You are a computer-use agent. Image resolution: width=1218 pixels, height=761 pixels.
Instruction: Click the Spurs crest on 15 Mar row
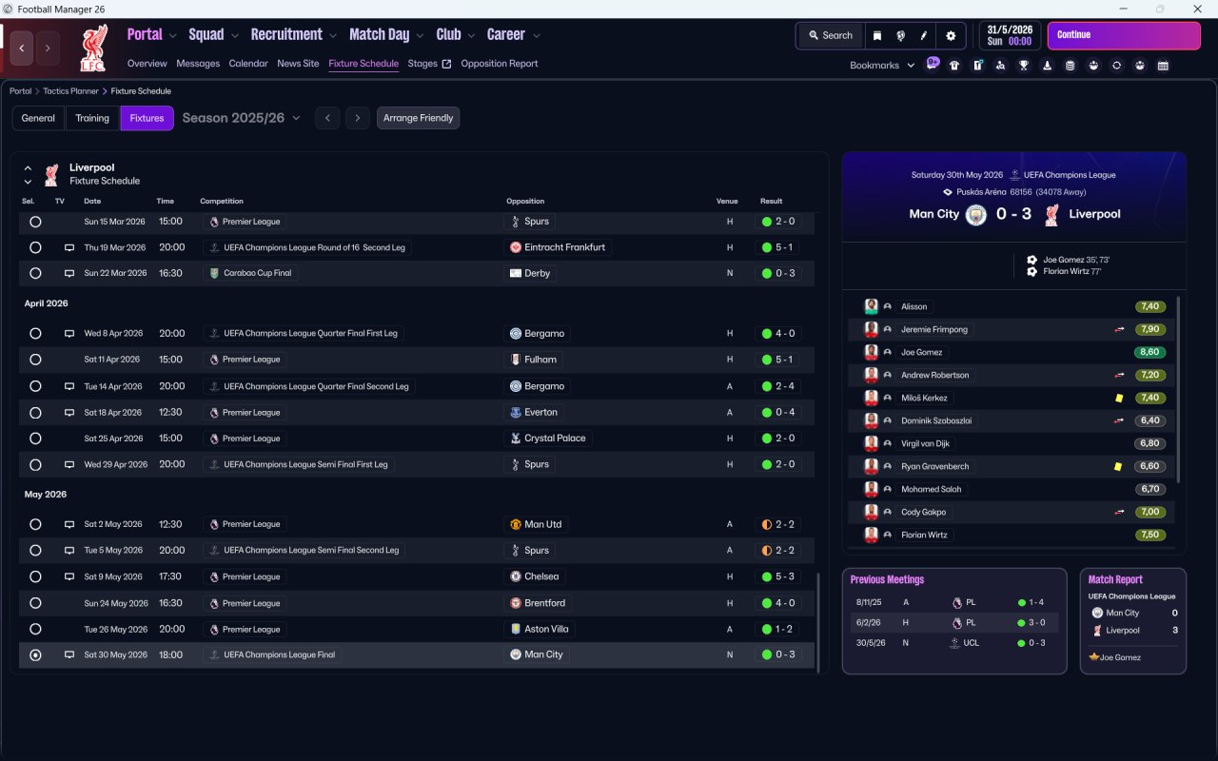pos(516,222)
